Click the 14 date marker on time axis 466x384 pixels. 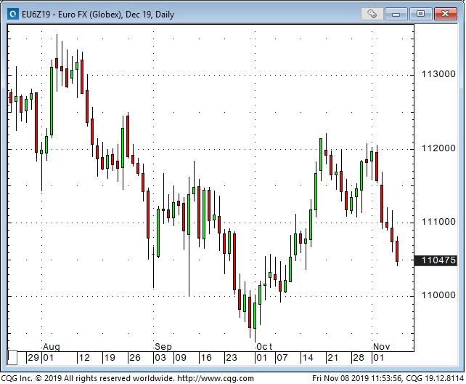(308, 358)
